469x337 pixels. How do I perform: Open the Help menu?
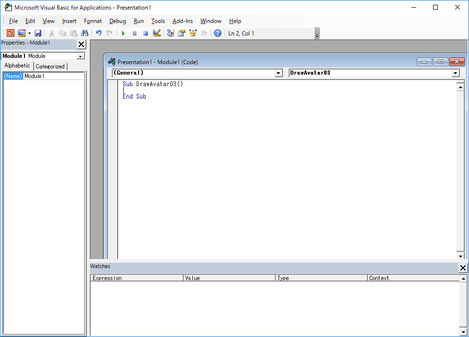click(x=235, y=21)
